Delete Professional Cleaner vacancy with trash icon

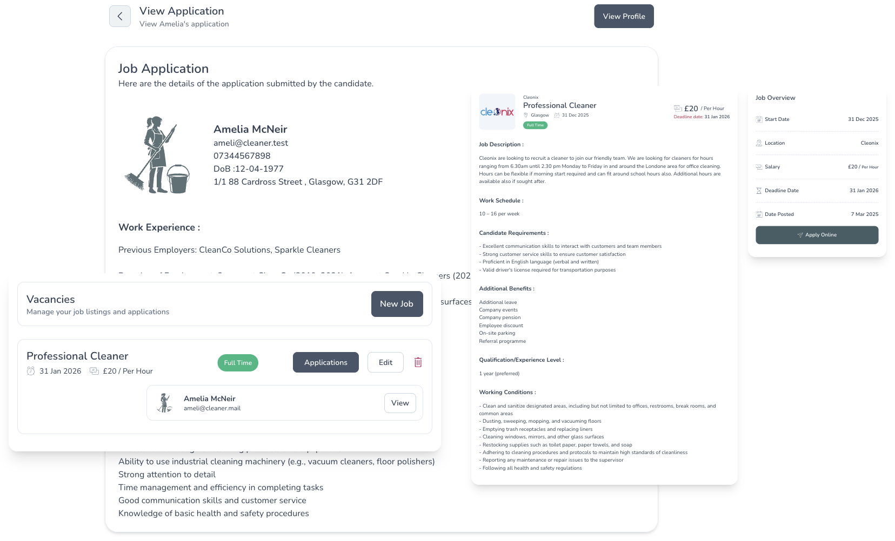418,362
